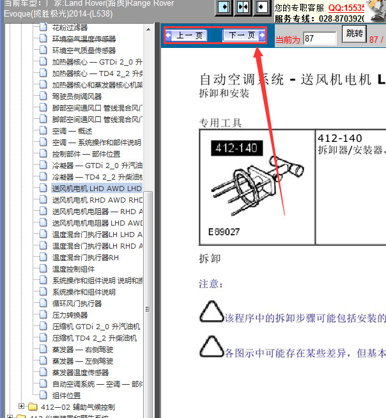Screen dimensions: 386x418
Task: Go to next page with 下一页
Action: coord(244,35)
